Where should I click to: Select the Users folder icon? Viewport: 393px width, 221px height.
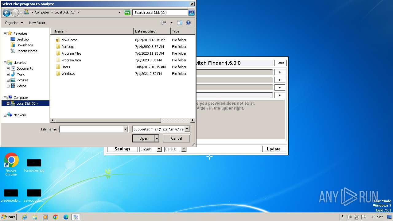pyautogui.click(x=58, y=67)
